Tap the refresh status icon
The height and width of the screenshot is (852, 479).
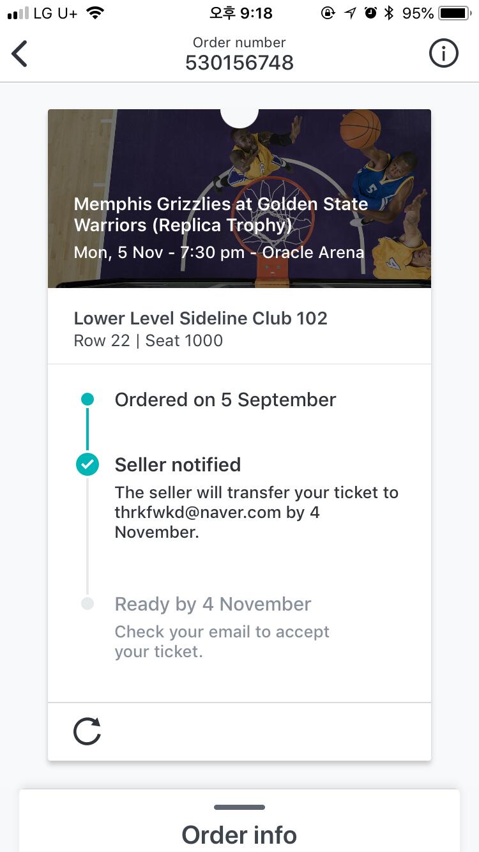click(x=87, y=731)
